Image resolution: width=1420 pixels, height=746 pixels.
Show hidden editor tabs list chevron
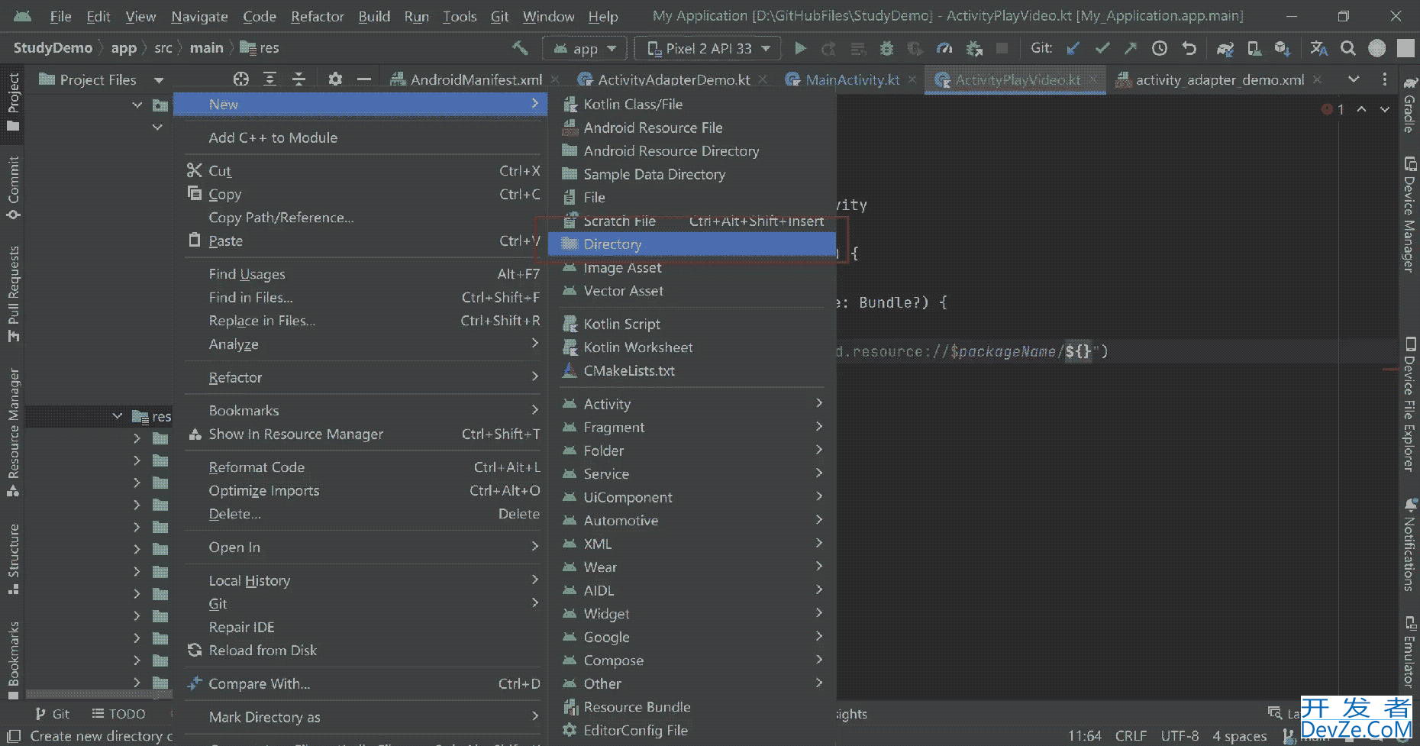tap(1354, 79)
